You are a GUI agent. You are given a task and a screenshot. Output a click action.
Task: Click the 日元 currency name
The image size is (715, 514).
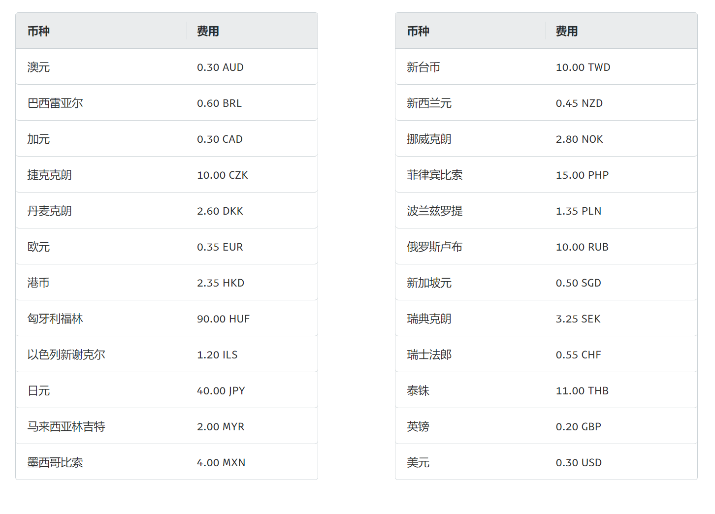(x=38, y=390)
